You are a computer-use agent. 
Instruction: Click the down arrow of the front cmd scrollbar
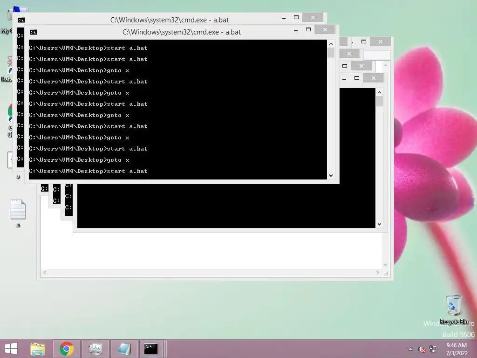click(x=331, y=176)
